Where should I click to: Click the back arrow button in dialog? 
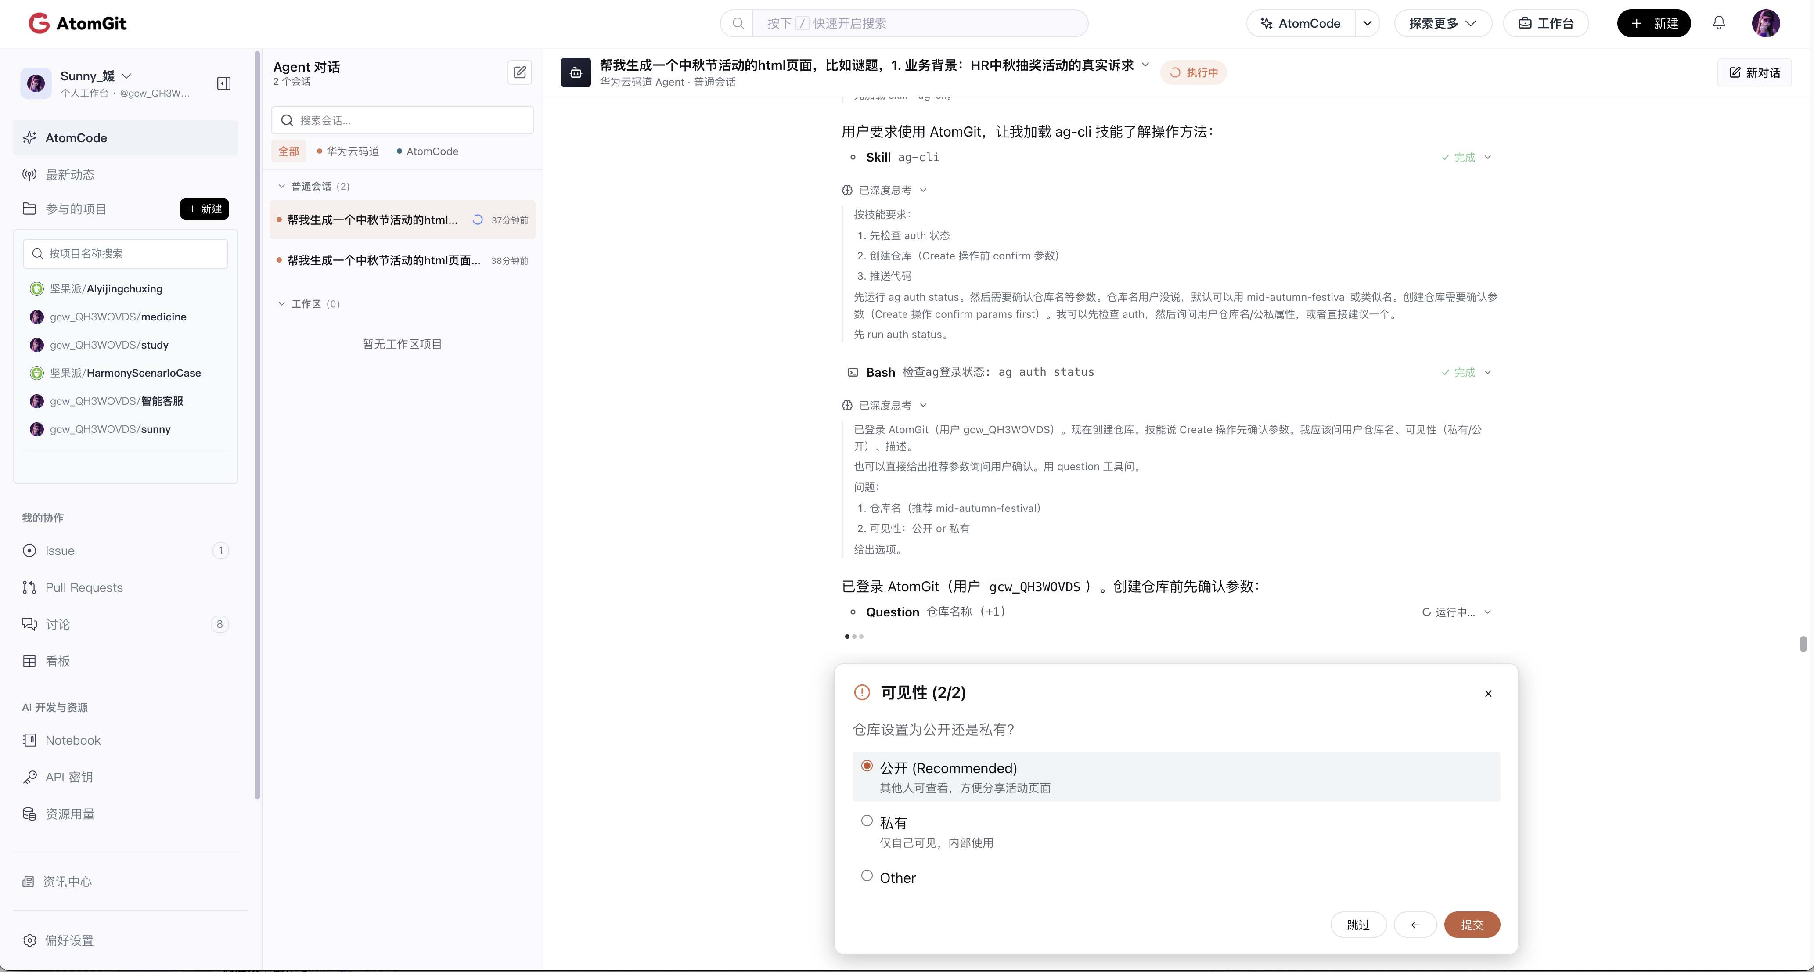coord(1415,925)
